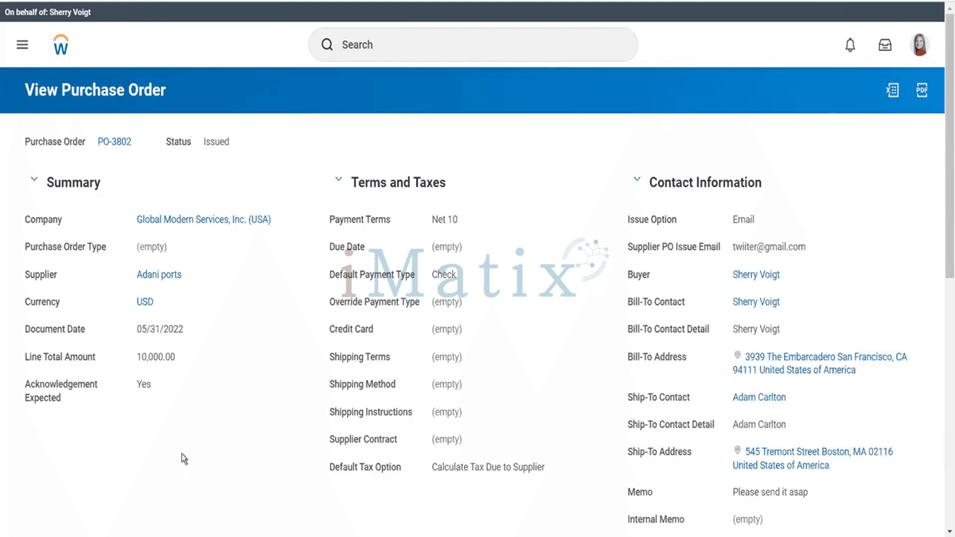
Task: Collapse the Summary section
Action: [x=33, y=180]
